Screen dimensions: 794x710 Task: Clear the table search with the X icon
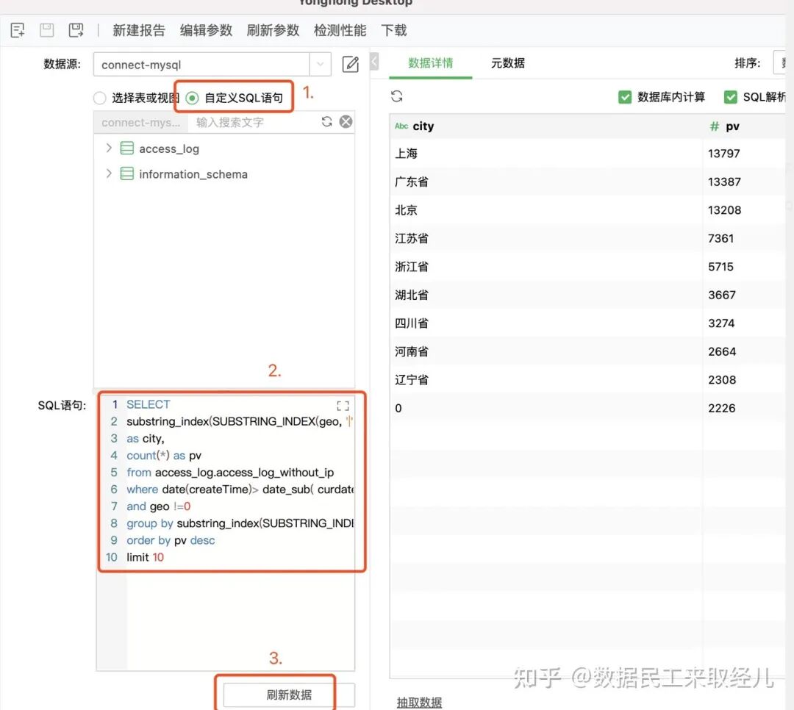[346, 121]
